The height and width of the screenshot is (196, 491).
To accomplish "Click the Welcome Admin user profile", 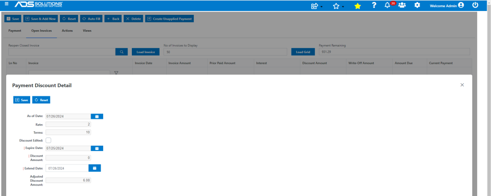I will click(x=446, y=5).
